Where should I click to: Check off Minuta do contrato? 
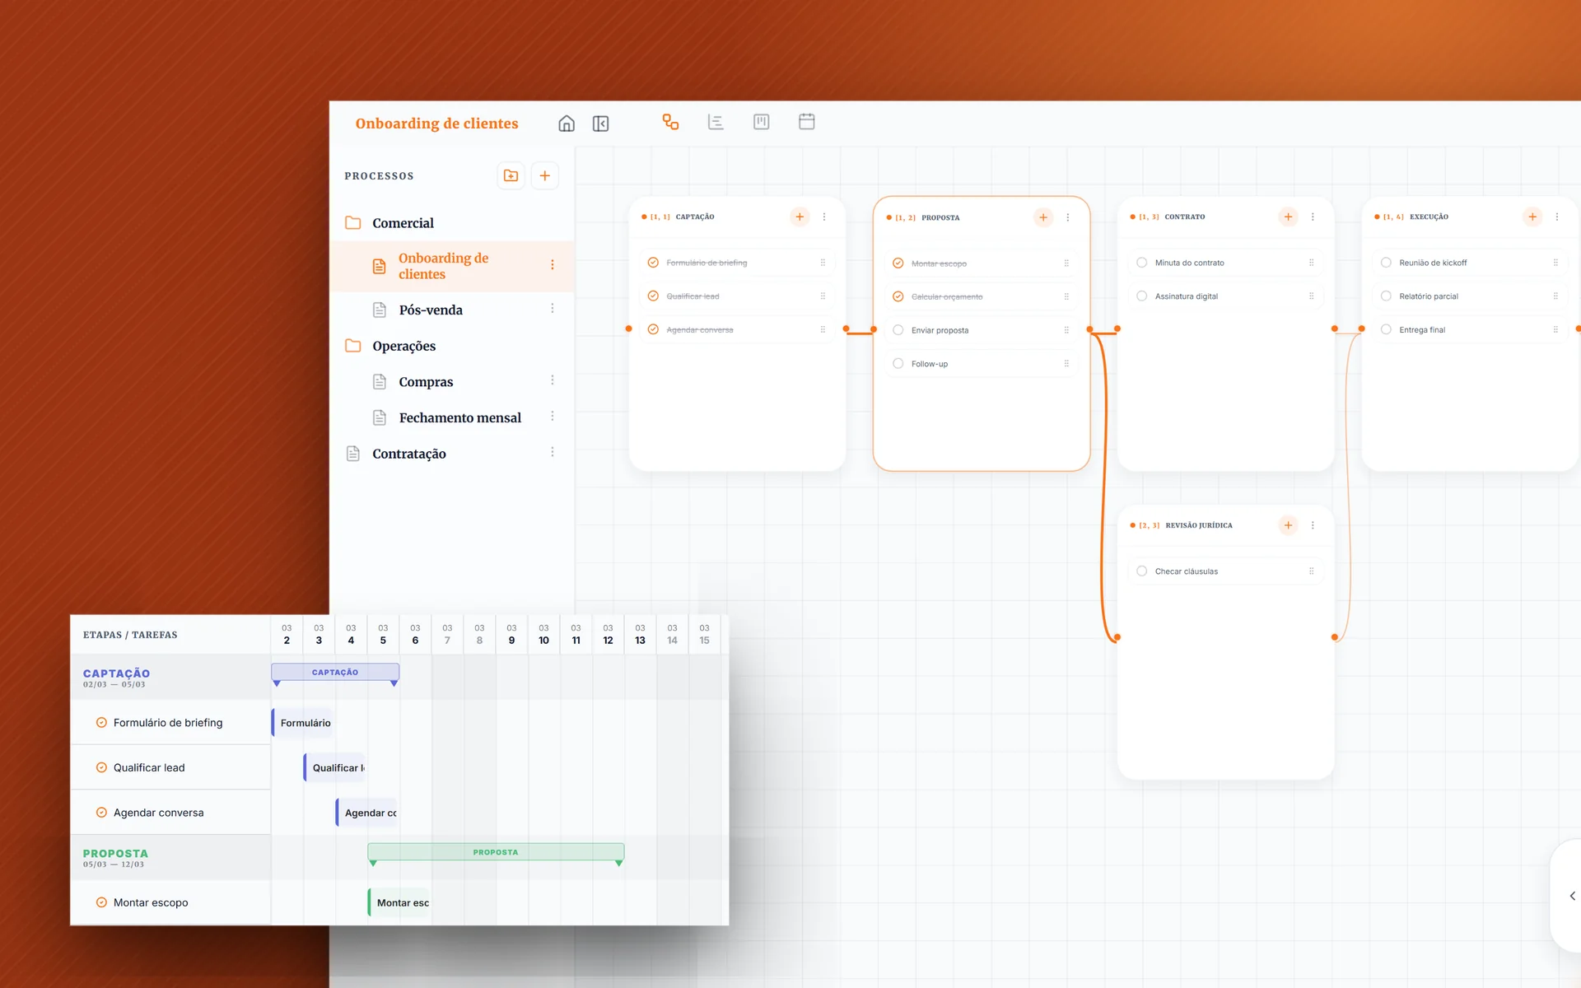click(x=1142, y=263)
